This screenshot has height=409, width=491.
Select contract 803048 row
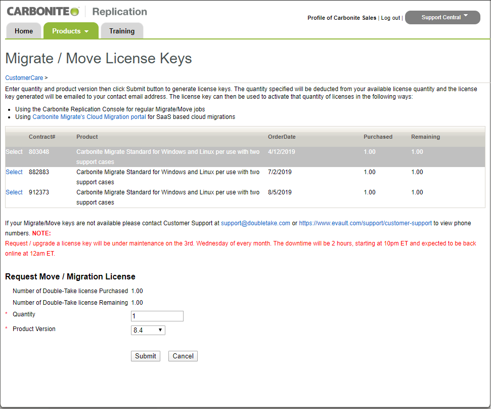(14, 152)
